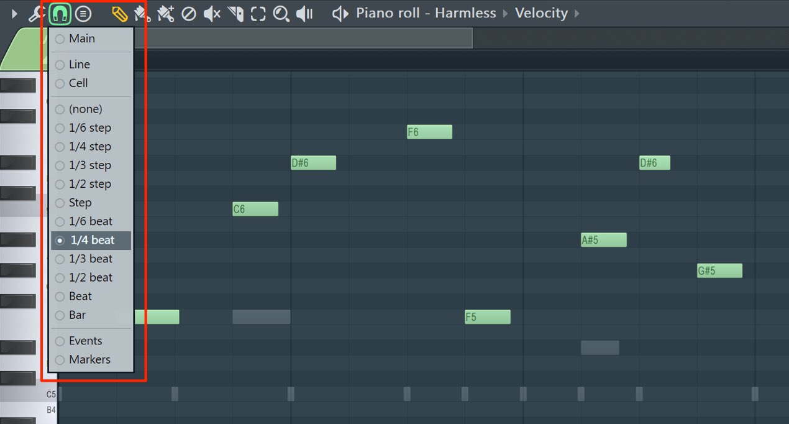
Task: Open the arrow menu left of wrench
Action: coord(15,14)
